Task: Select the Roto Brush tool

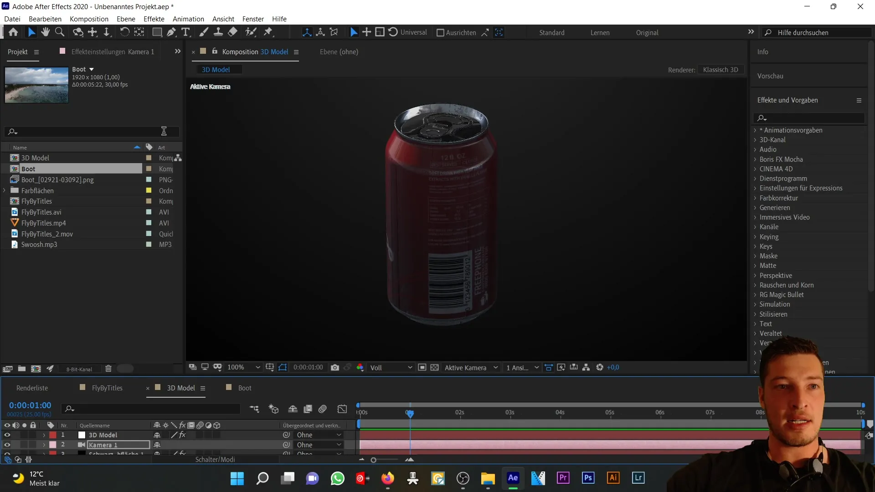Action: (251, 32)
